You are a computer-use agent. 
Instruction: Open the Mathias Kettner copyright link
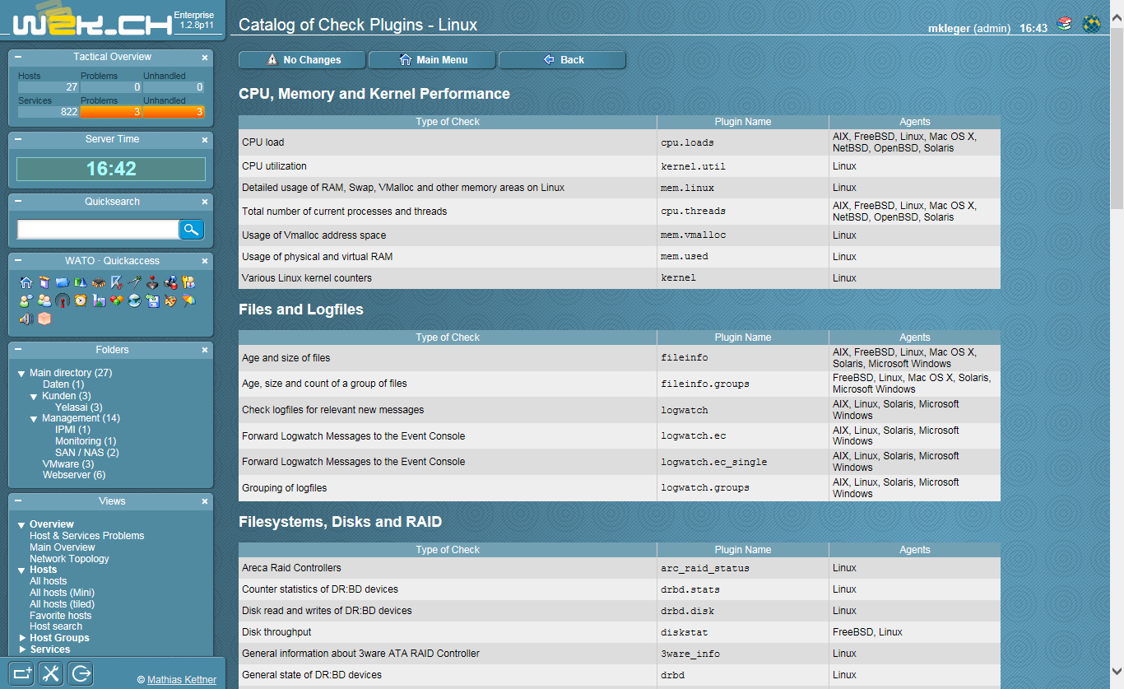pos(182,680)
